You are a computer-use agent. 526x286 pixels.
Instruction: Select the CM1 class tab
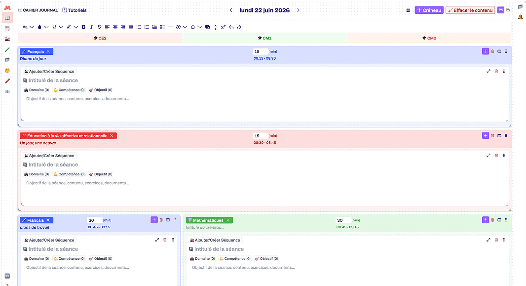tap(264, 38)
